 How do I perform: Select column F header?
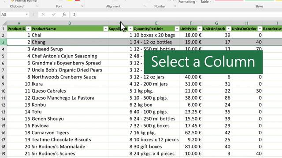click(191, 23)
